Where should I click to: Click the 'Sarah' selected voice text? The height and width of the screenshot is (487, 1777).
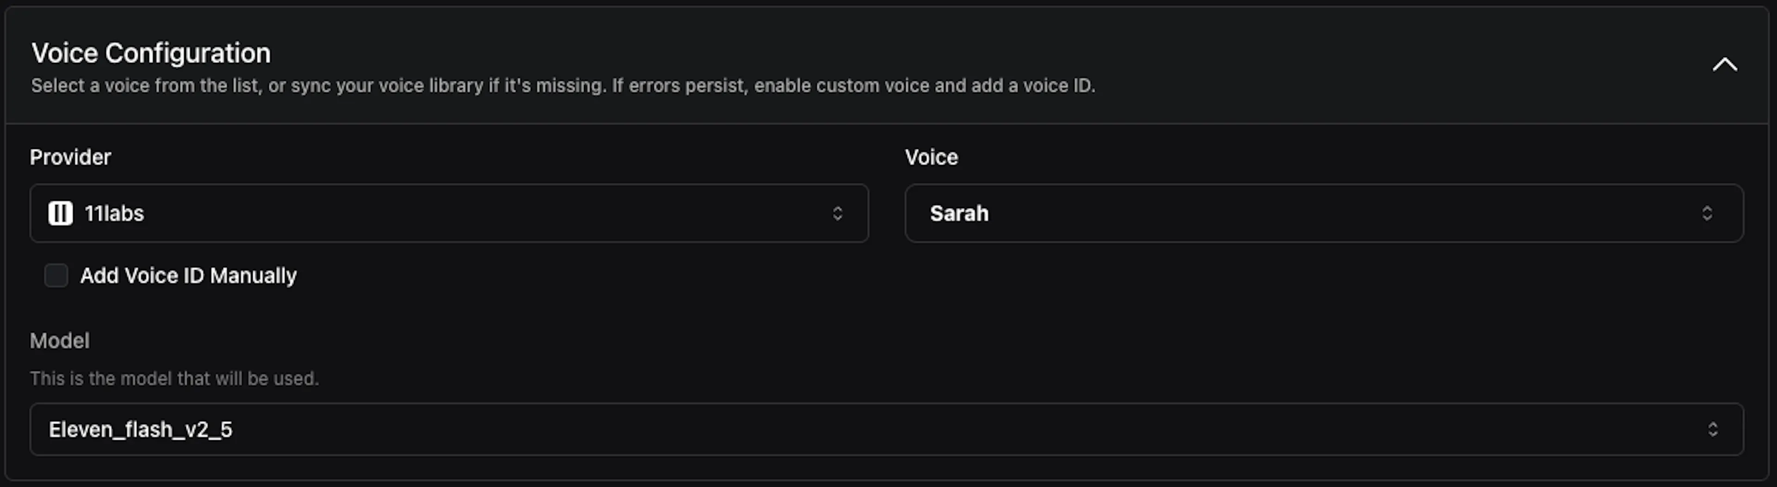tap(960, 213)
